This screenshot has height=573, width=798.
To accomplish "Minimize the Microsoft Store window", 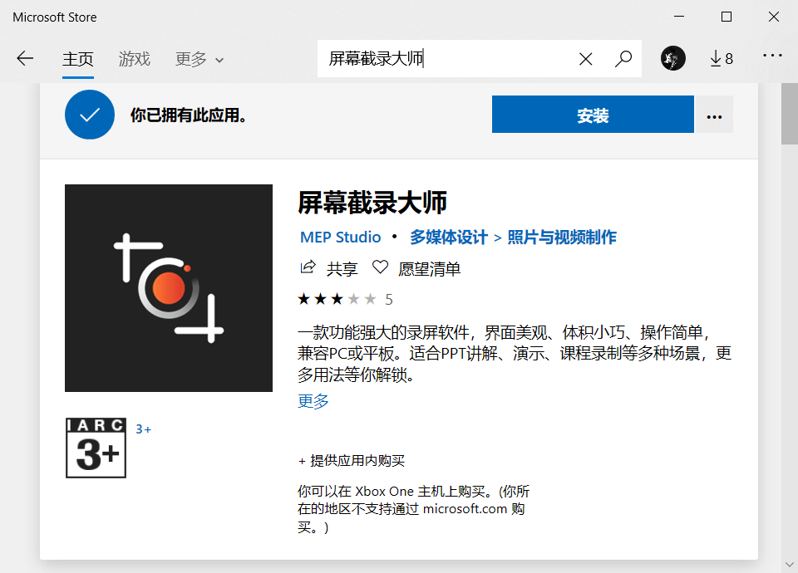I will click(x=679, y=17).
